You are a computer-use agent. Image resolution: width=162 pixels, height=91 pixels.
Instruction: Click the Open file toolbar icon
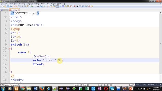[5, 6]
